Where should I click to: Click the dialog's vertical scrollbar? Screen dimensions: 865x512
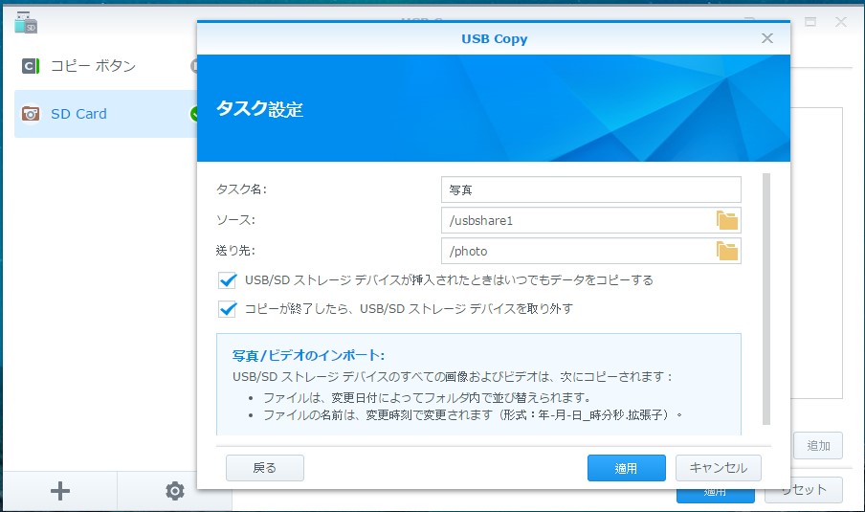coord(766,299)
